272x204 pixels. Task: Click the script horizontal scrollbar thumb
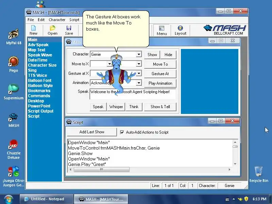click(x=101, y=169)
